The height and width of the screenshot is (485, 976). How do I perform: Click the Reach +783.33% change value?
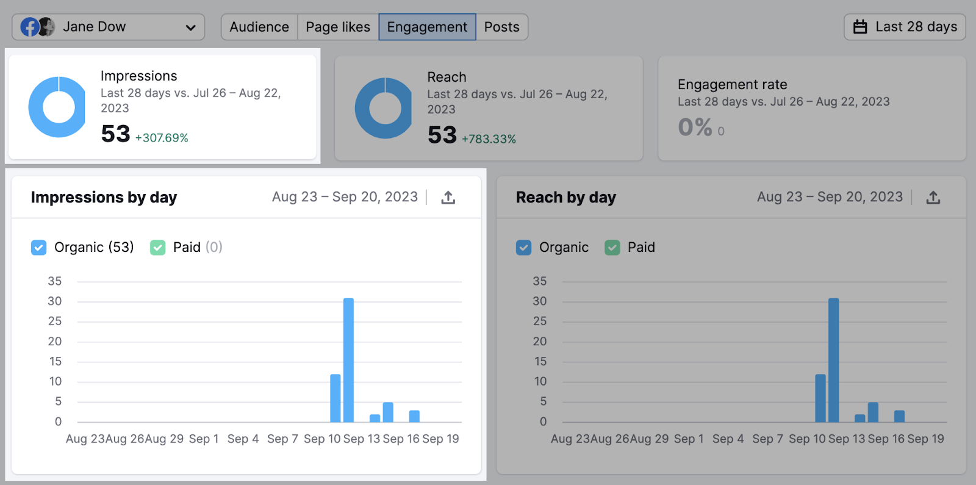pos(489,139)
